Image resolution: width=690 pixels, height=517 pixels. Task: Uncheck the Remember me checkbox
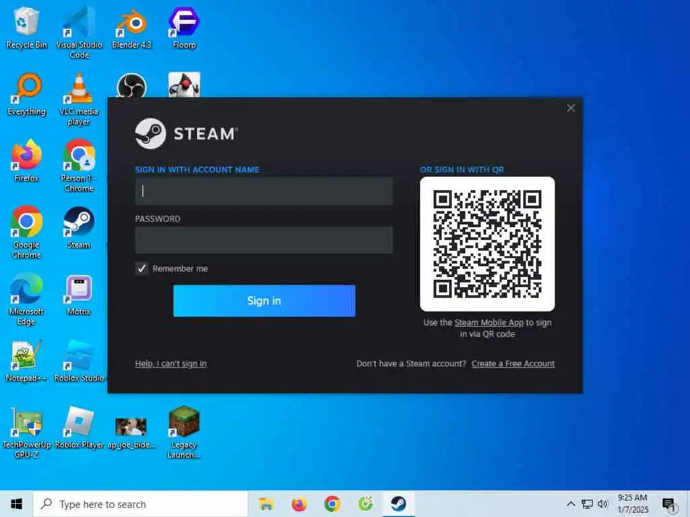tap(142, 269)
